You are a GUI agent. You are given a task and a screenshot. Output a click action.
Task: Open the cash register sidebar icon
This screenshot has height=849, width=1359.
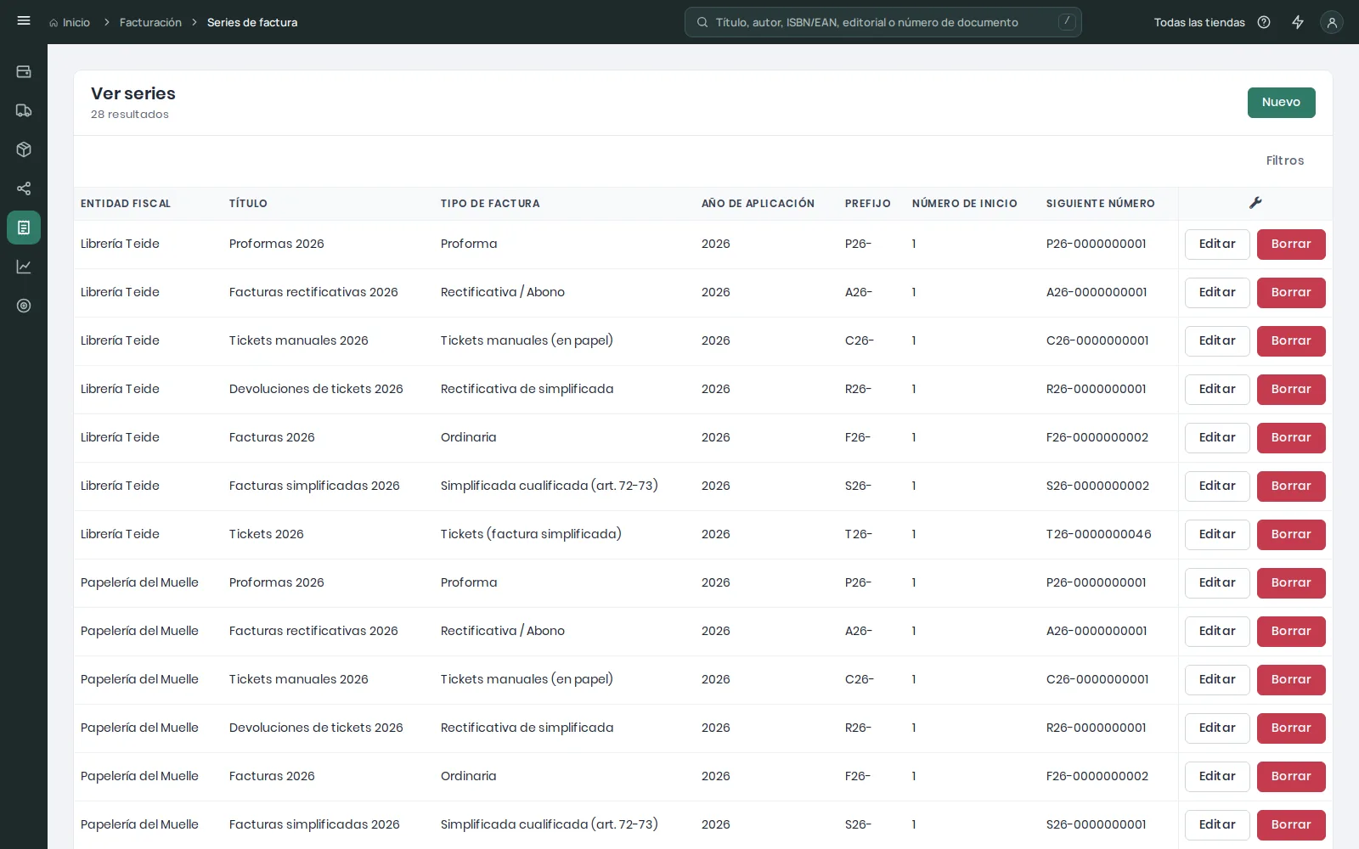(x=24, y=71)
